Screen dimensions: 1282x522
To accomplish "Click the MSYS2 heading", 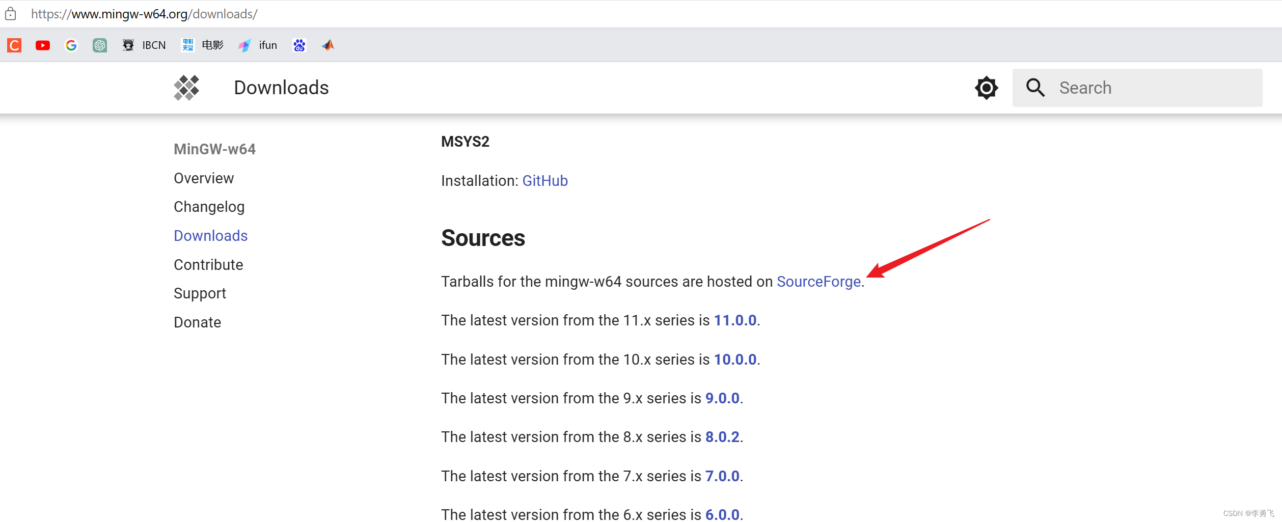I will pyautogui.click(x=465, y=142).
